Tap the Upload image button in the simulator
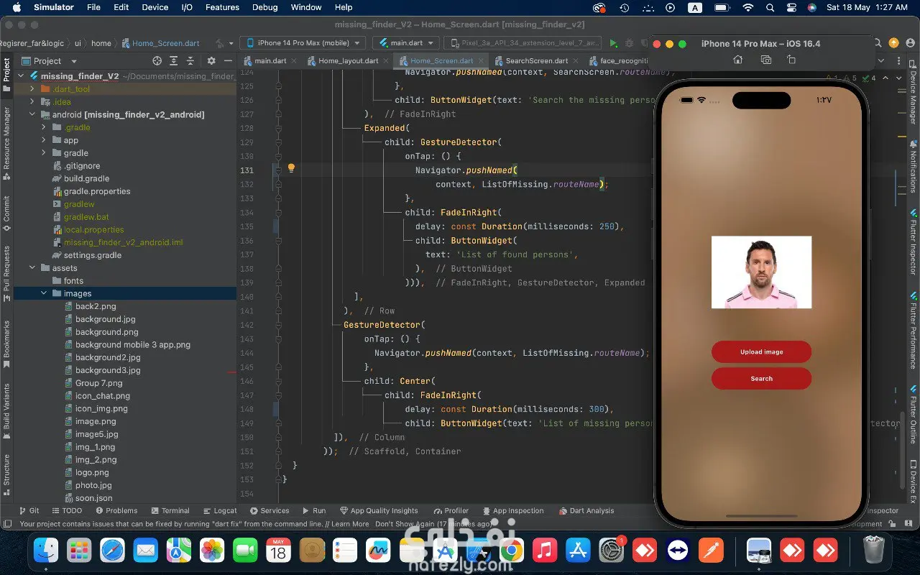The height and width of the screenshot is (575, 920). point(761,352)
